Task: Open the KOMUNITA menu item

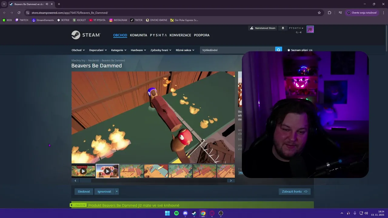Action: click(139, 35)
